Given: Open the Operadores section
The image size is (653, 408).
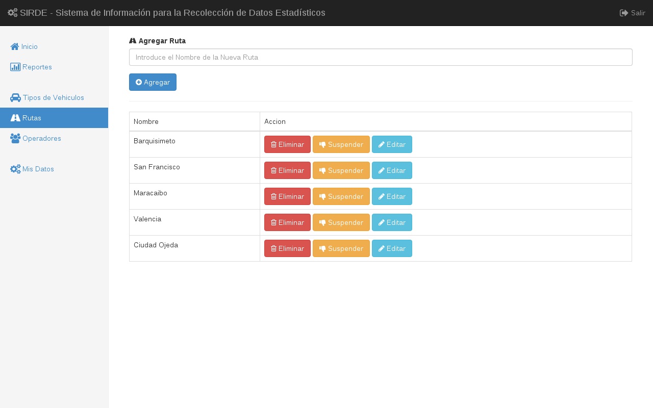Looking at the screenshot, I should (x=54, y=138).
